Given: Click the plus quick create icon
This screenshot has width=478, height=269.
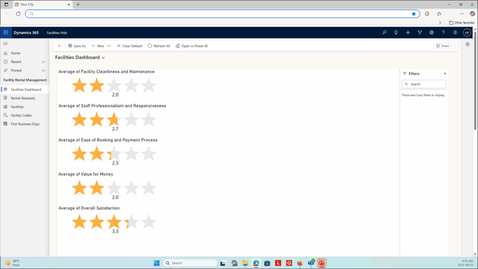Looking at the screenshot, I should tap(408, 33).
